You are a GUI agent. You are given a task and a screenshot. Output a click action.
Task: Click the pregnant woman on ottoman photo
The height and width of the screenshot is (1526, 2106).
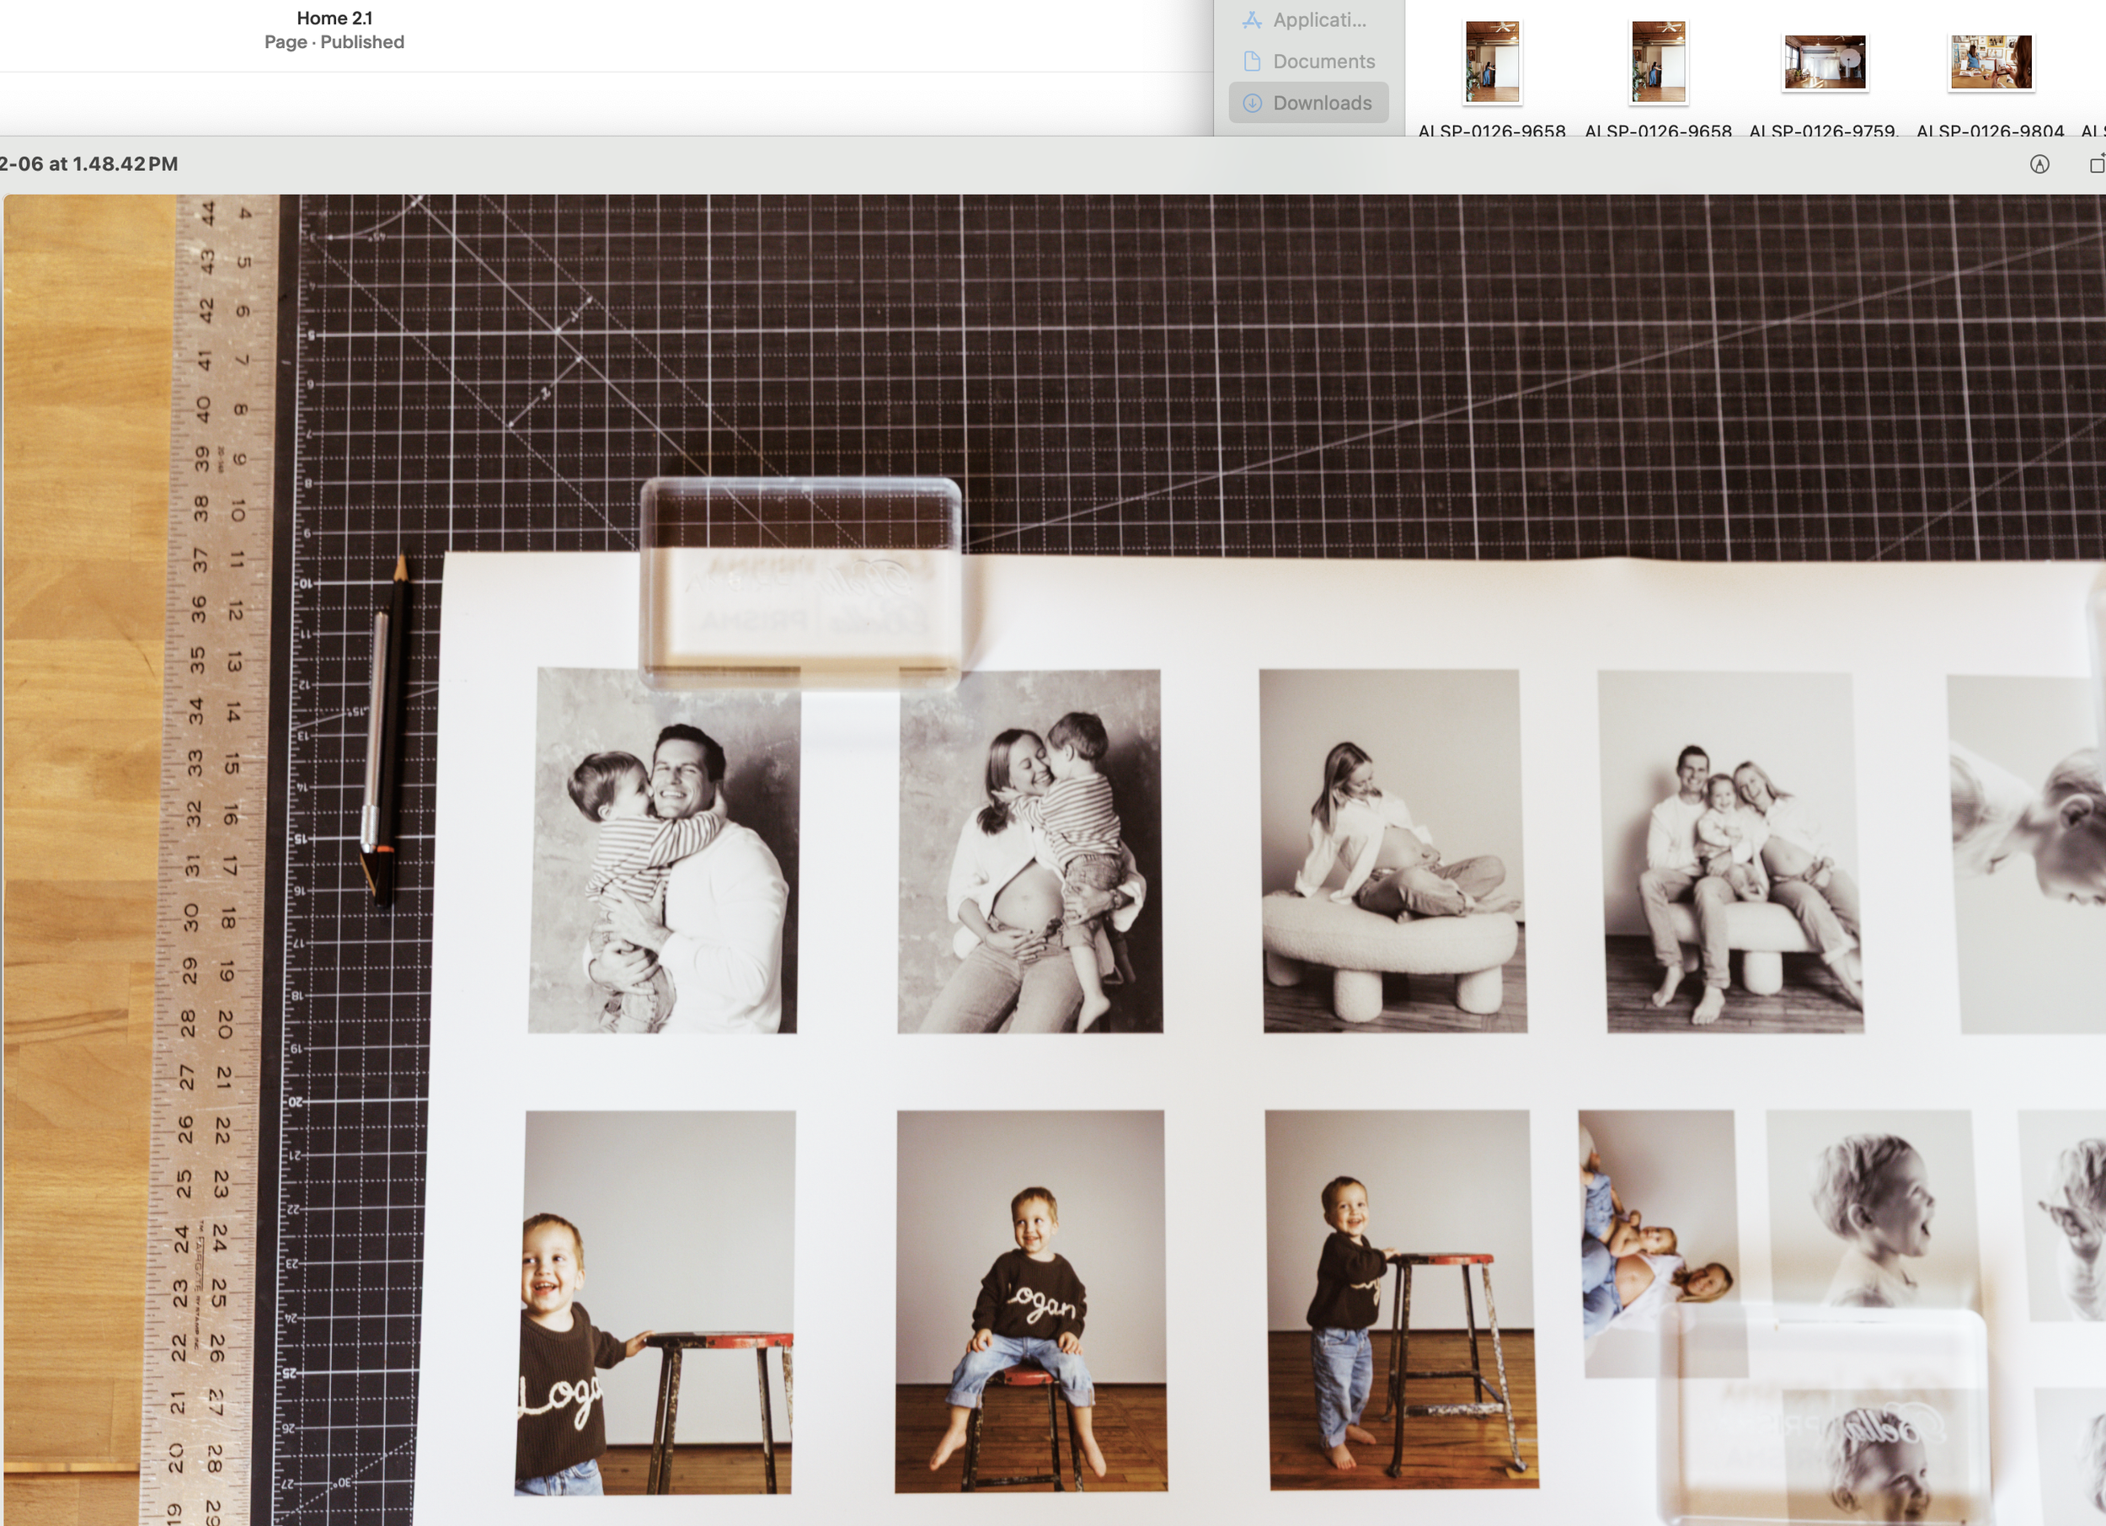coord(1392,850)
